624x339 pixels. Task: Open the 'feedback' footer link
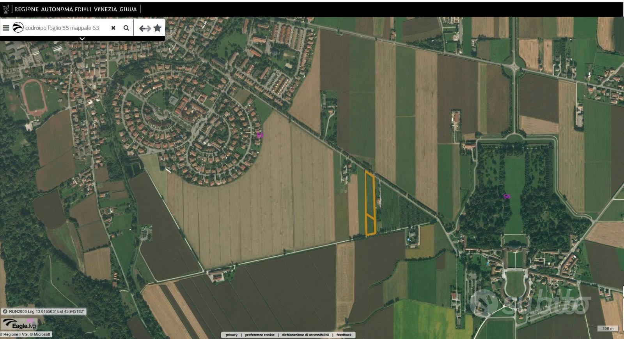[344, 335]
